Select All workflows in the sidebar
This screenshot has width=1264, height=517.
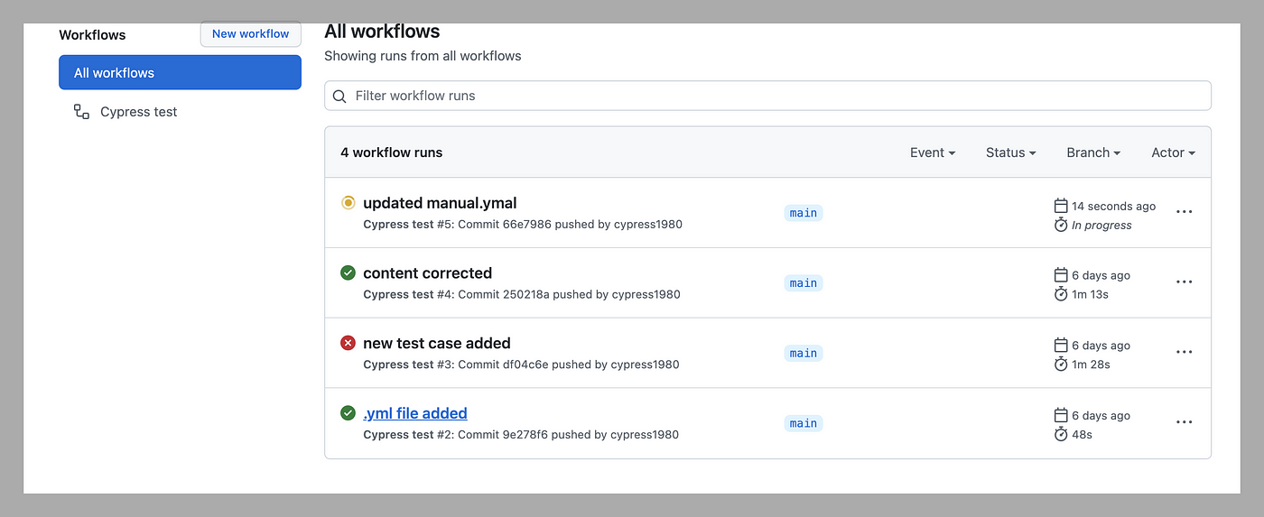click(180, 72)
